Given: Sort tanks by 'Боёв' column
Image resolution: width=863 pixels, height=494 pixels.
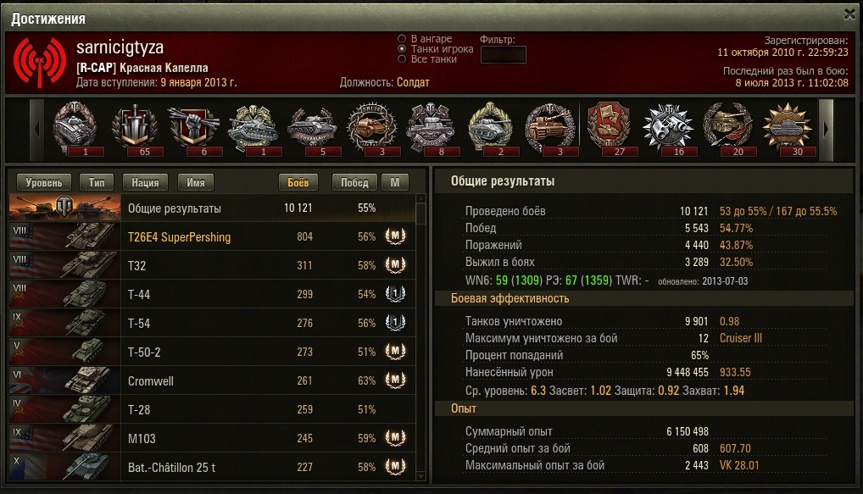Looking at the screenshot, I should pos(298,183).
